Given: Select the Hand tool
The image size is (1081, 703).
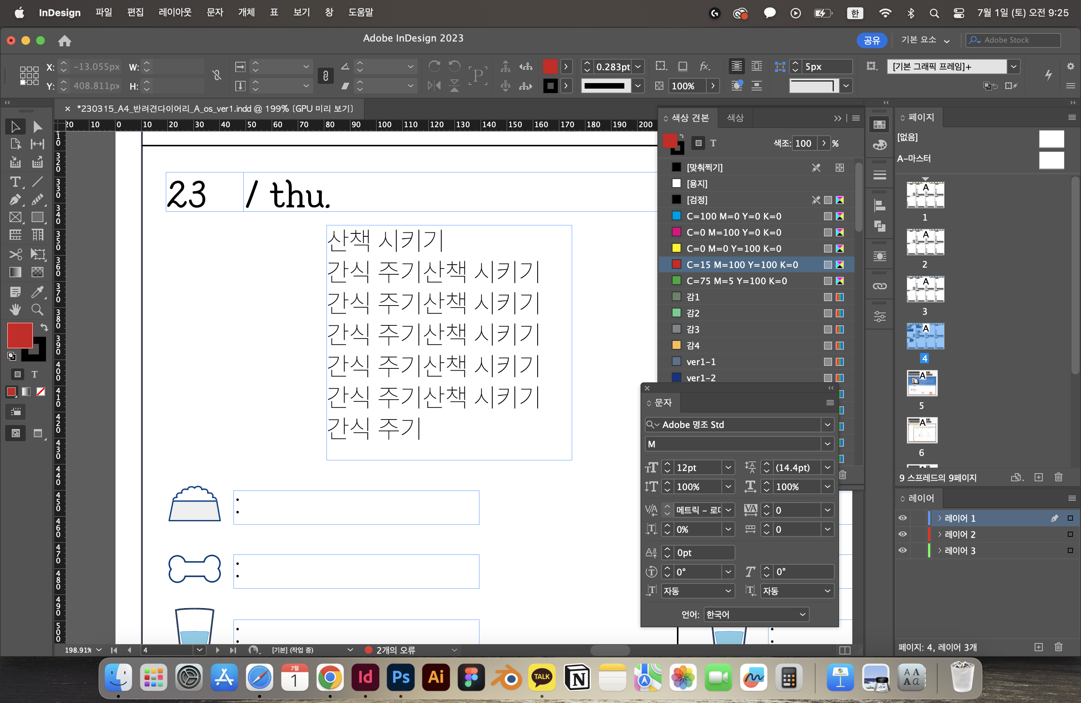Looking at the screenshot, I should (x=15, y=310).
